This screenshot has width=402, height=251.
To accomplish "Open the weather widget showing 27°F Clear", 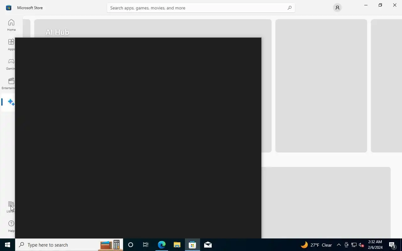I will pyautogui.click(x=317, y=245).
